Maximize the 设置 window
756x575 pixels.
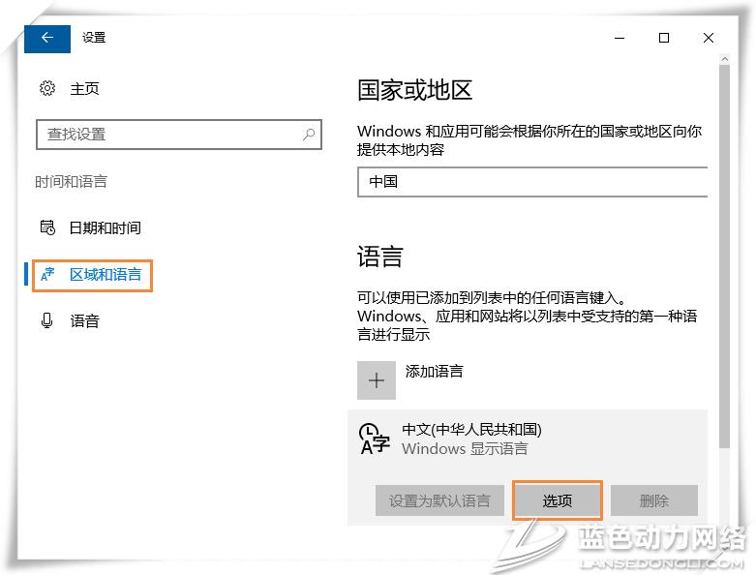pos(664,38)
